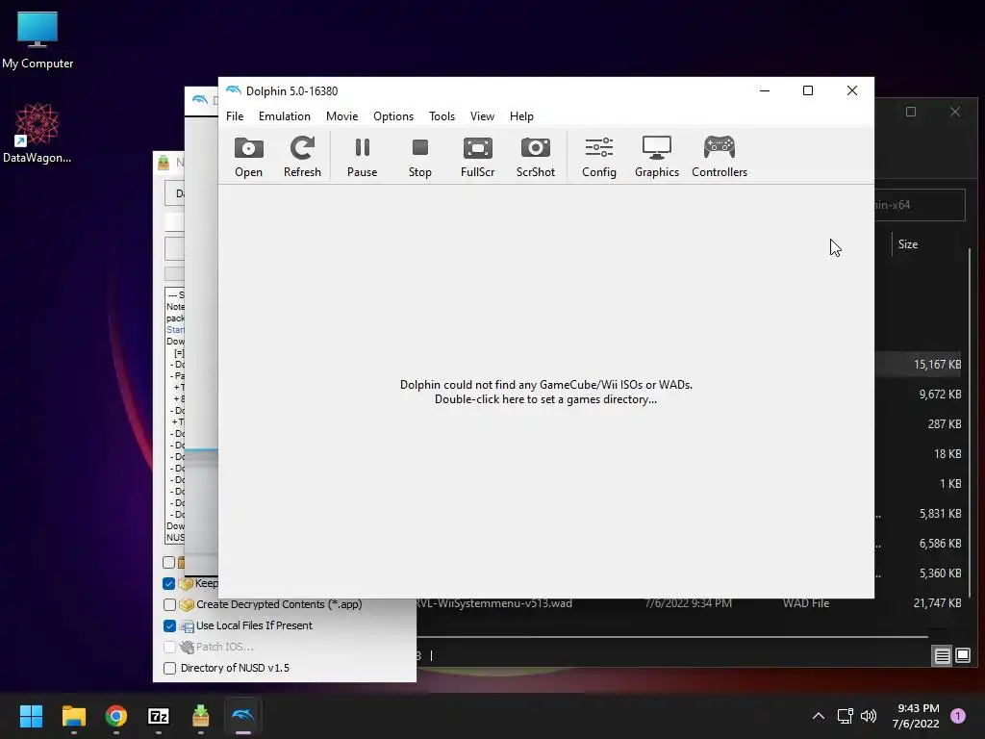The image size is (985, 739).
Task: Open the Help menu
Action: pyautogui.click(x=521, y=116)
